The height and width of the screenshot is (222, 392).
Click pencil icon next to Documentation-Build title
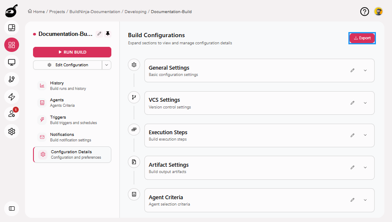(99, 34)
